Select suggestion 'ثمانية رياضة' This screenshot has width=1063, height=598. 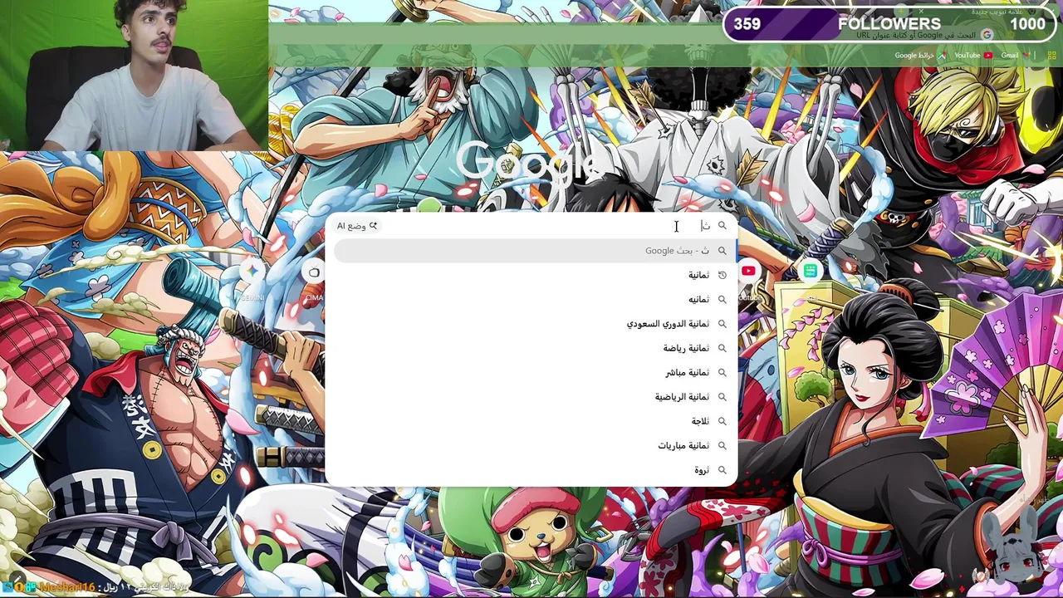coord(531,348)
